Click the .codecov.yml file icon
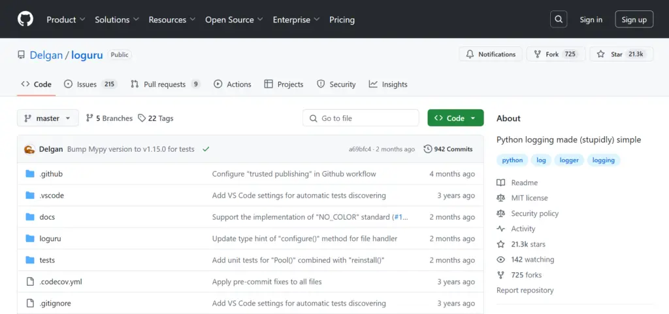The width and height of the screenshot is (669, 314). click(x=30, y=281)
